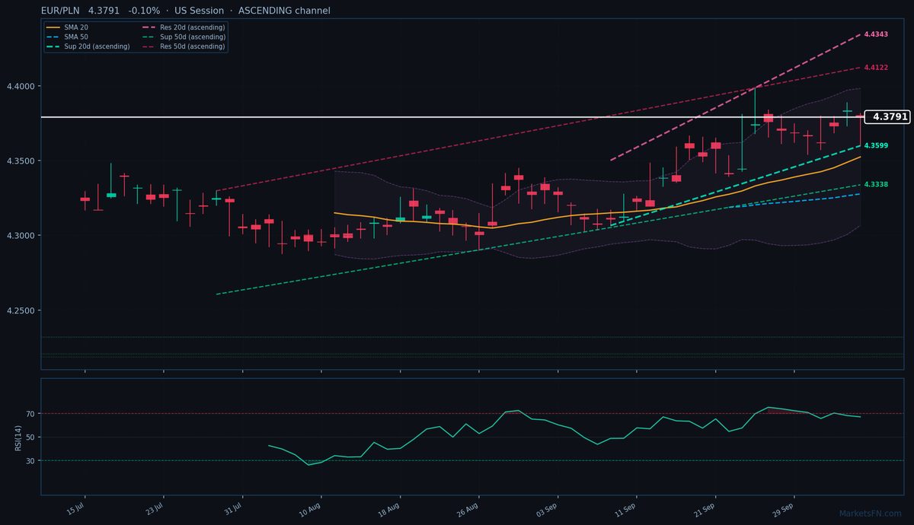This screenshot has height=525, width=914.
Task: Click the 4.3500 y-axis tick label
Action: [21, 161]
